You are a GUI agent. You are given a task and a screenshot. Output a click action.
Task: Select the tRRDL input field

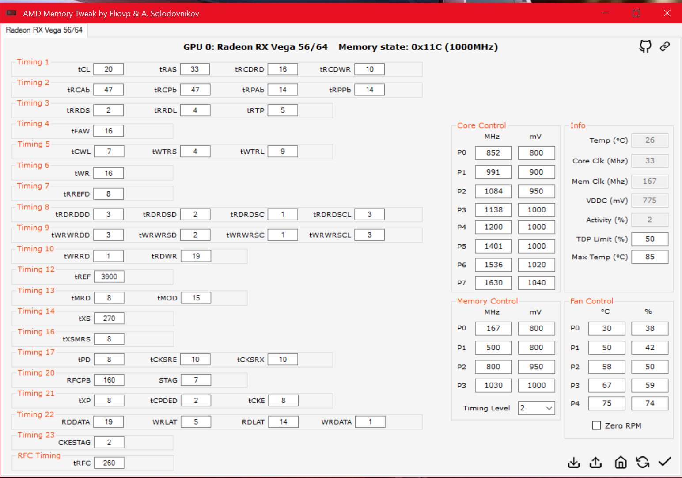pyautogui.click(x=195, y=110)
